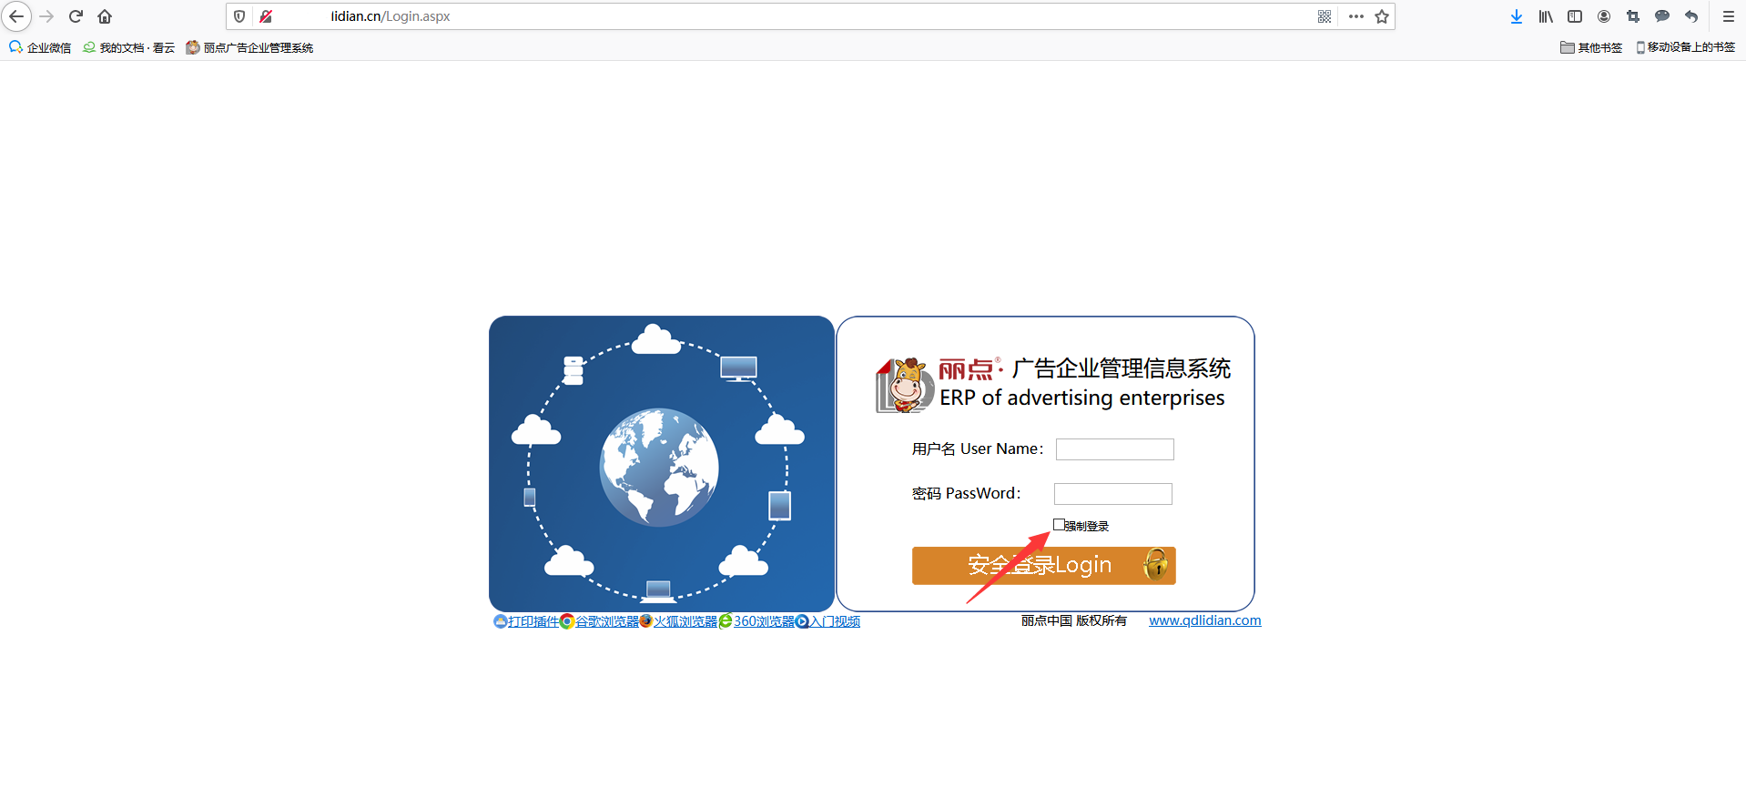Click the 丽点 cow mascot logo
Image resolution: width=1746 pixels, height=786 pixels.
tap(905, 385)
